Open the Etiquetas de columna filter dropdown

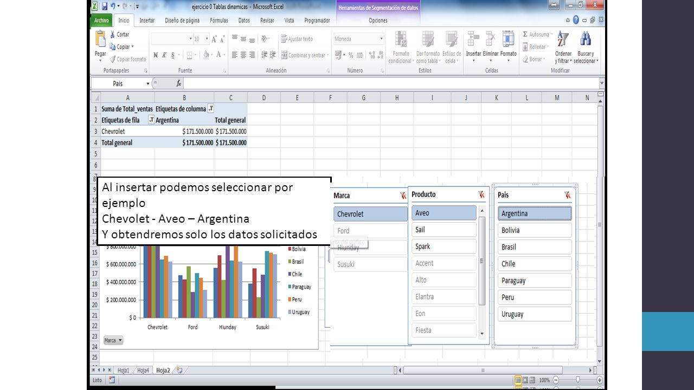click(211, 109)
